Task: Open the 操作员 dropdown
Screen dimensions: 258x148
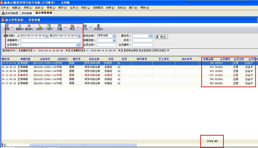Action: point(150,36)
